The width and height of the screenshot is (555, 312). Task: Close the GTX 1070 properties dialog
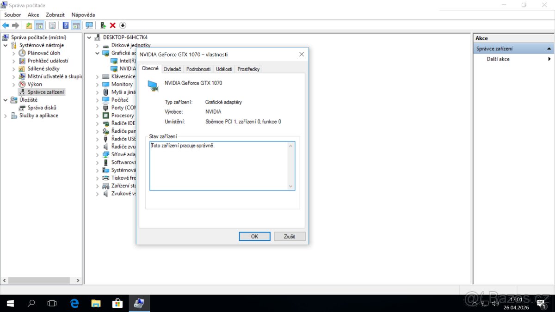coord(302,54)
